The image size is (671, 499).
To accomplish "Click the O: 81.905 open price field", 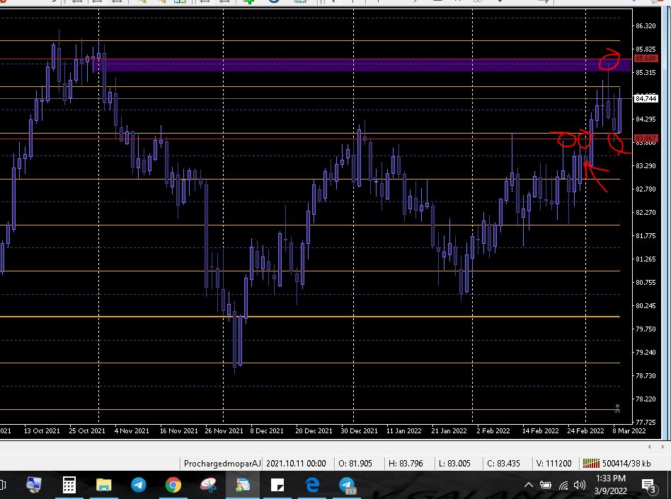I will [355, 464].
